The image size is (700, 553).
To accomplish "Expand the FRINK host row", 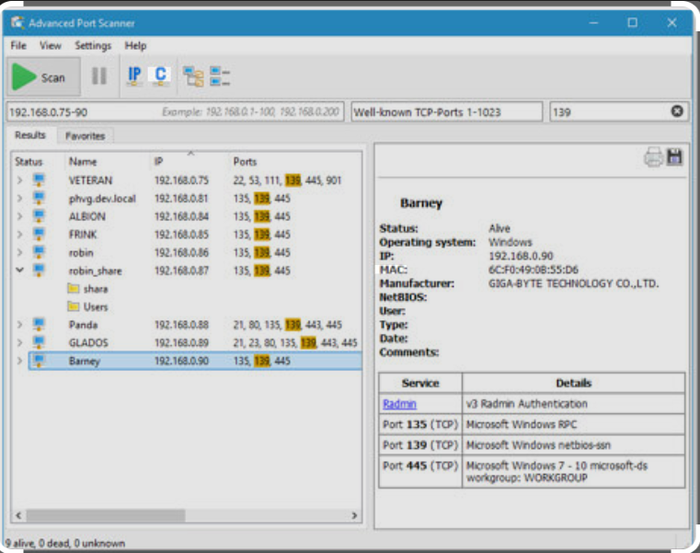I will coord(19,234).
